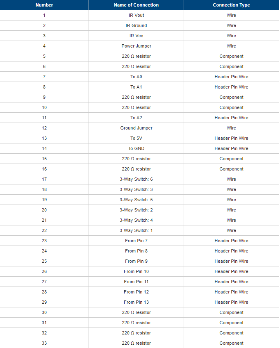Select the To 5V cell
280x348 pixels.
[x=136, y=138]
